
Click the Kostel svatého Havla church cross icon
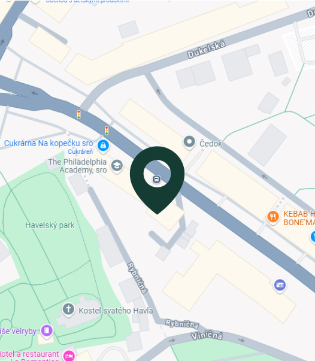[x=68, y=309]
